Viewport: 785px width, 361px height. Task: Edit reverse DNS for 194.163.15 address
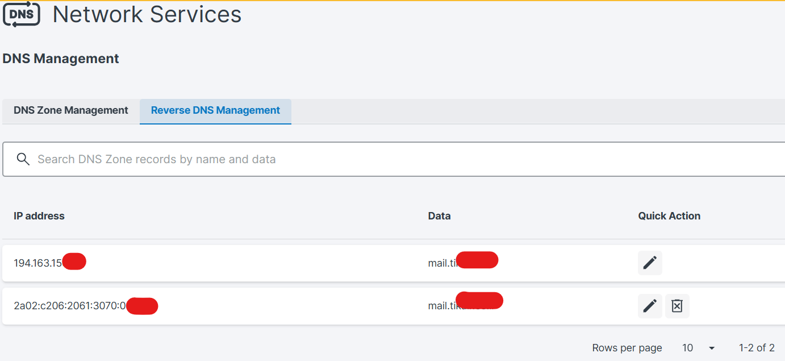650,263
